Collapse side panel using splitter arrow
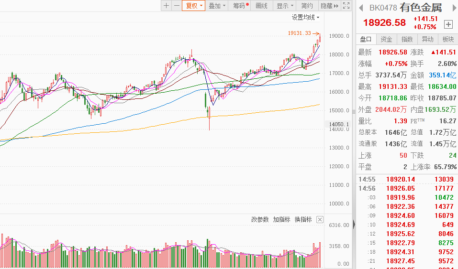 pos(354,224)
